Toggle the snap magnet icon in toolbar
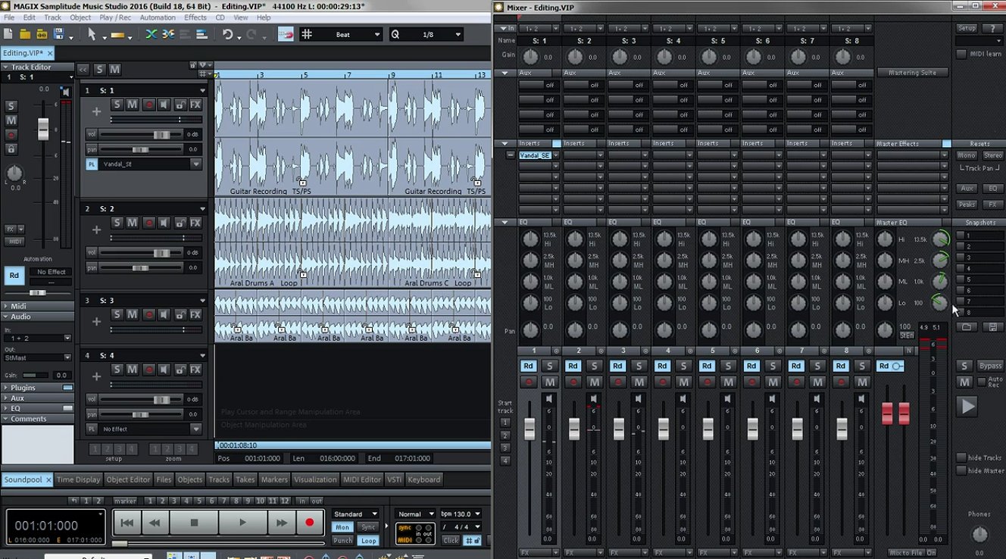Screen dimensions: 1006x559 tap(286, 34)
